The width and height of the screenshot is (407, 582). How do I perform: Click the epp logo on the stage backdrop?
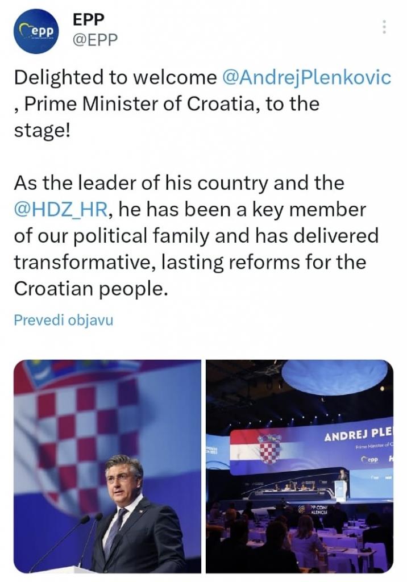pyautogui.click(x=369, y=459)
